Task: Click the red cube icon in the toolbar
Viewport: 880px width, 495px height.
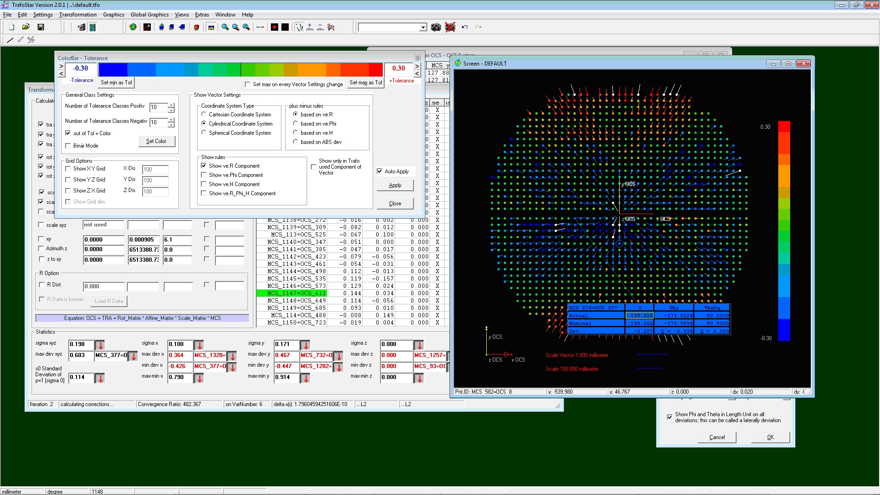Action: pyautogui.click(x=197, y=27)
